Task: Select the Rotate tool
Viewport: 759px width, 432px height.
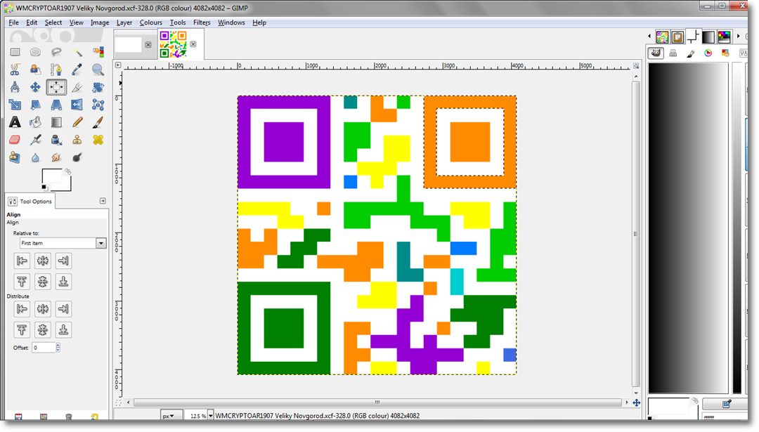Action: coord(98,87)
